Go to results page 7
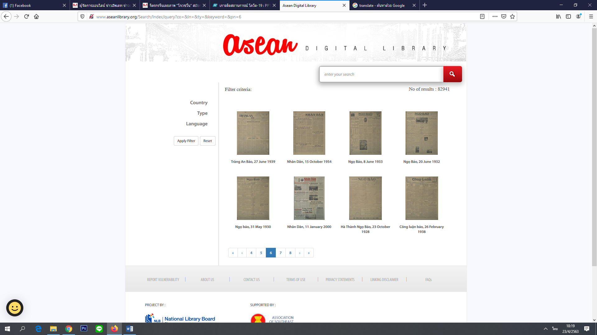 (x=280, y=253)
